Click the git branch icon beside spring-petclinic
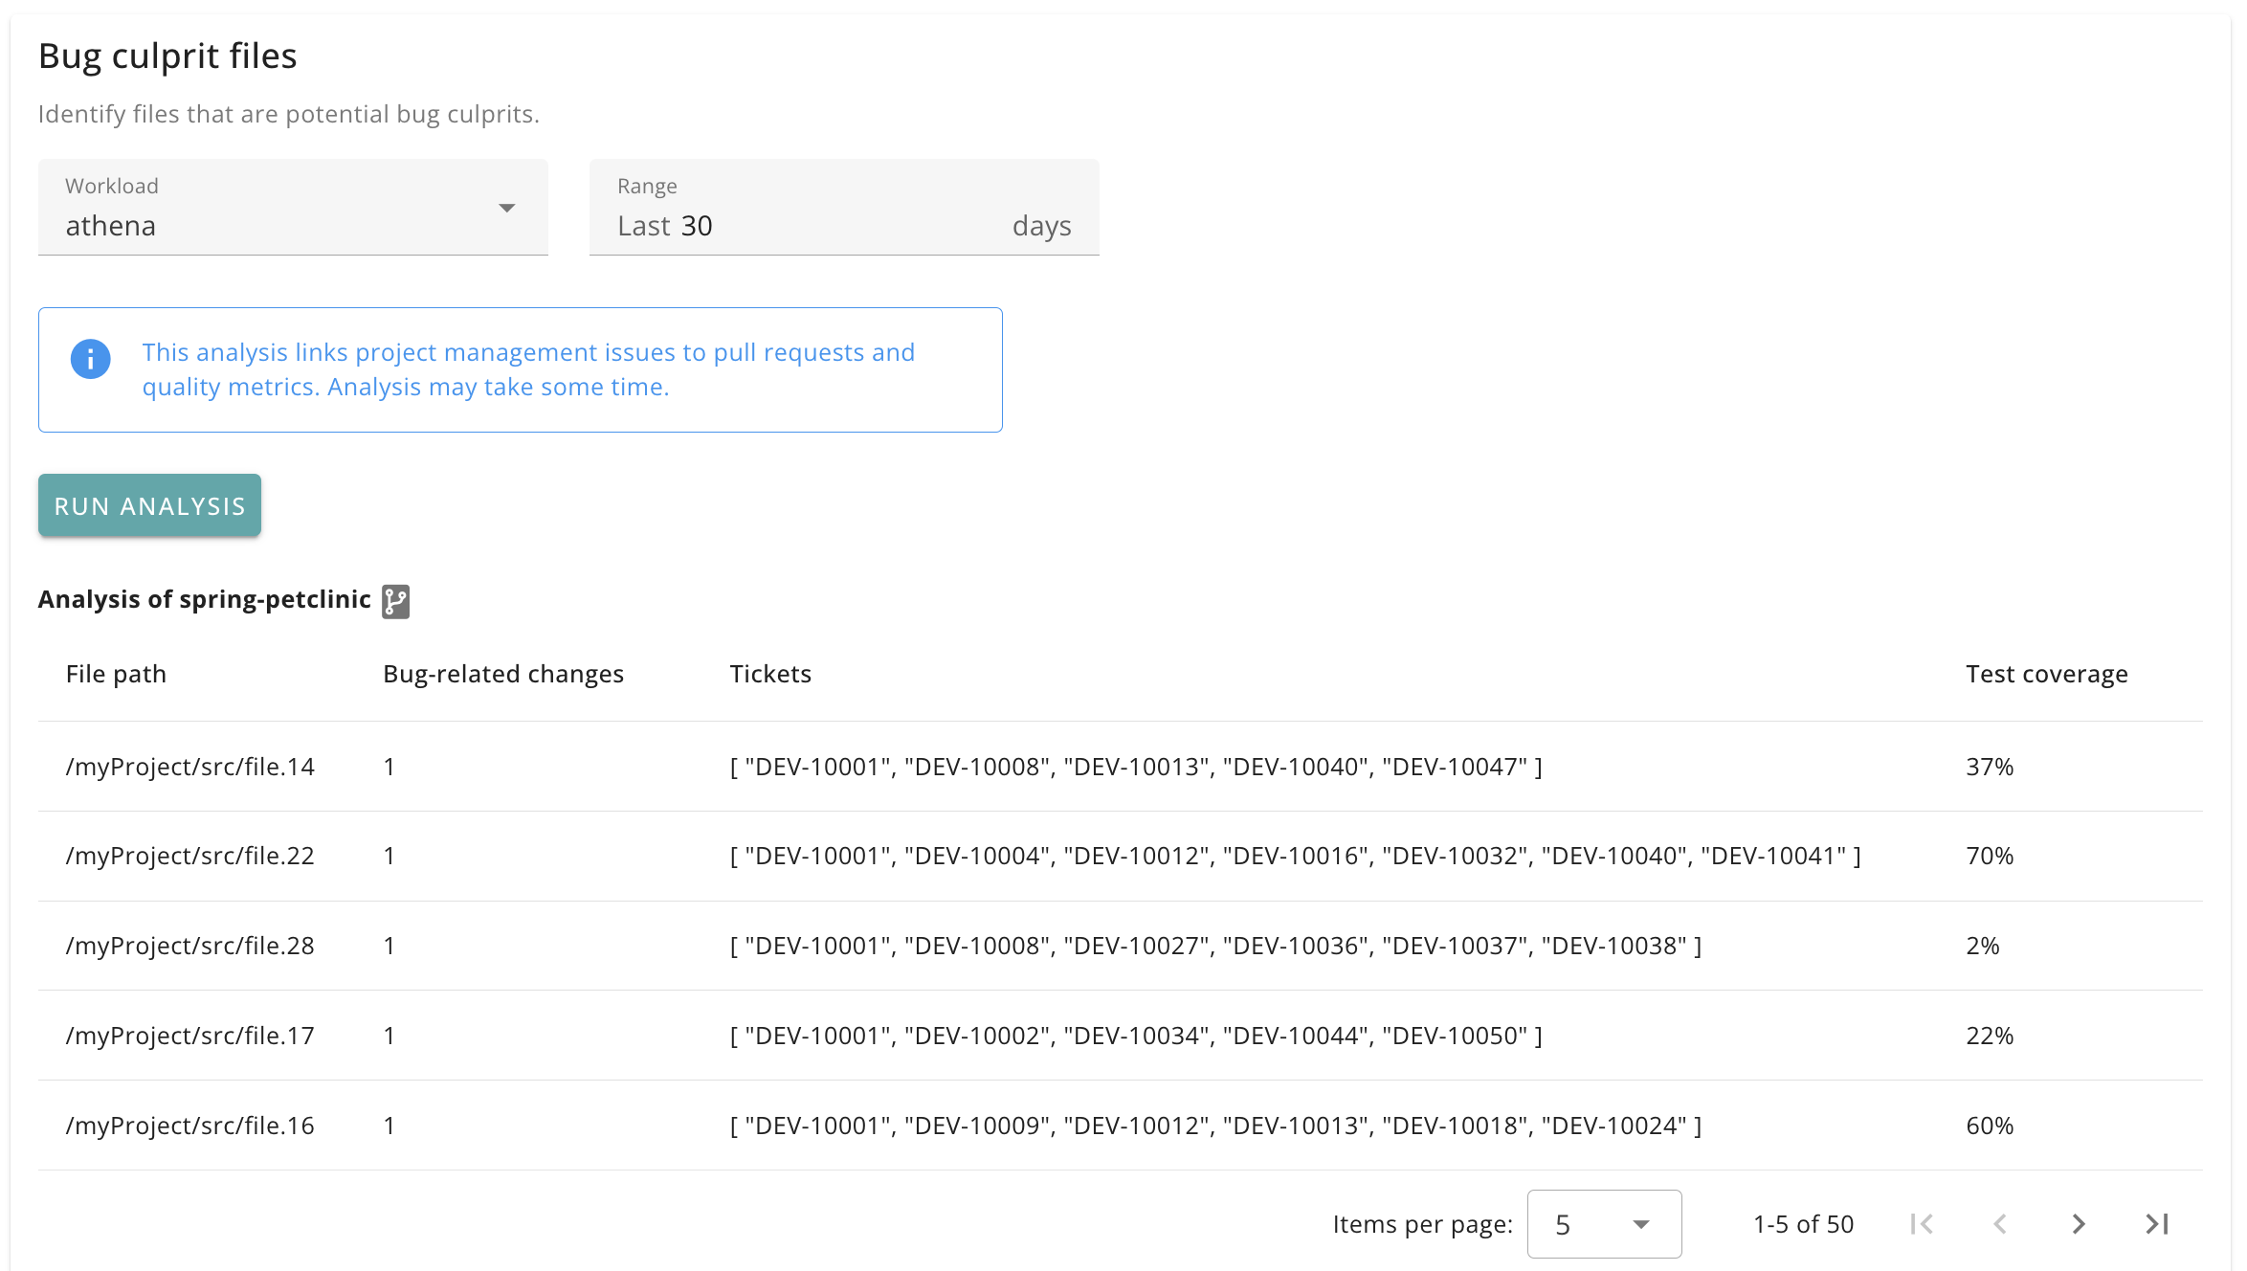 pyautogui.click(x=395, y=601)
